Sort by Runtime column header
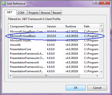The height and width of the screenshot is (95, 112). (73, 26)
